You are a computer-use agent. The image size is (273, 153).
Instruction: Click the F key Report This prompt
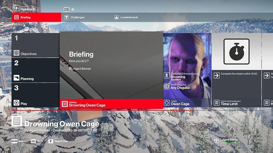coord(58,141)
